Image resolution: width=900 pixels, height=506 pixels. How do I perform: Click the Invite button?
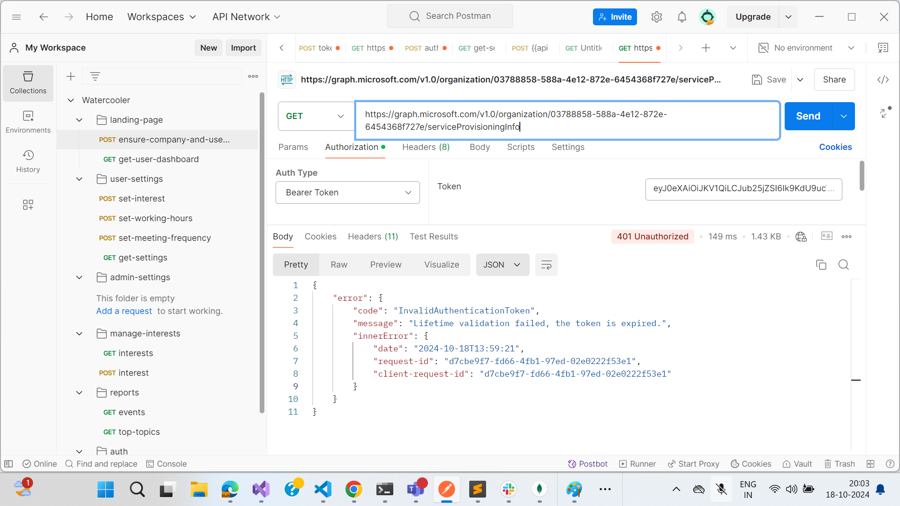(x=615, y=17)
